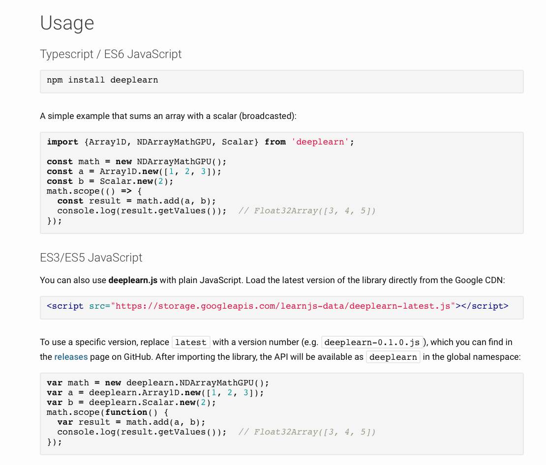
Task: Click the Typescript / ES6 JavaScript heading
Action: [x=111, y=54]
